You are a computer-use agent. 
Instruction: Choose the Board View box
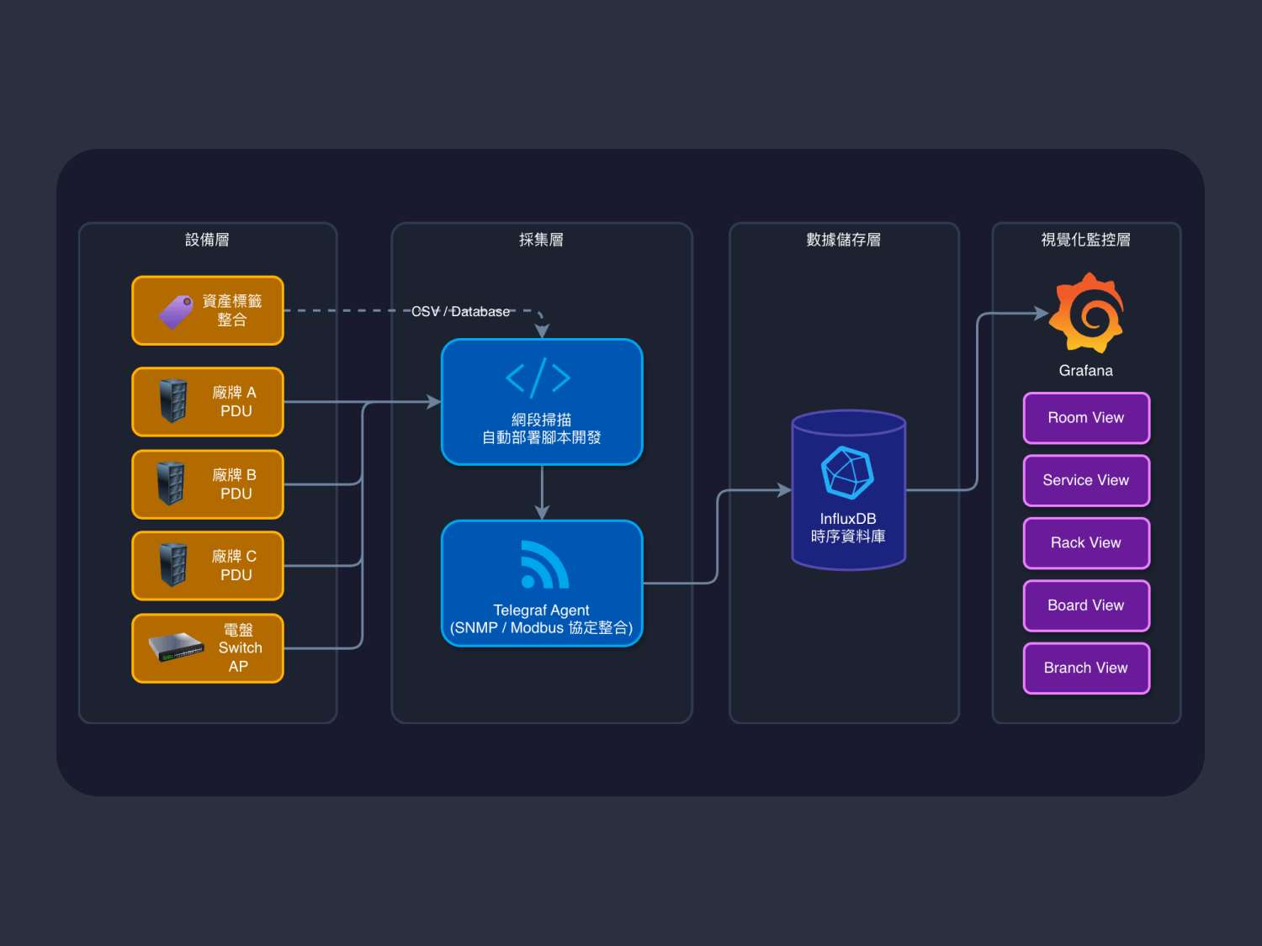pos(1085,605)
